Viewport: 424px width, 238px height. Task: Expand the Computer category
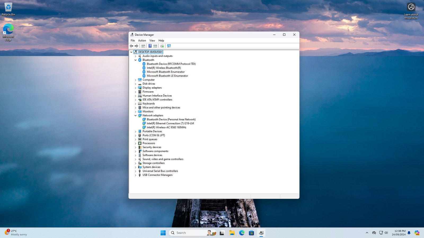point(135,80)
